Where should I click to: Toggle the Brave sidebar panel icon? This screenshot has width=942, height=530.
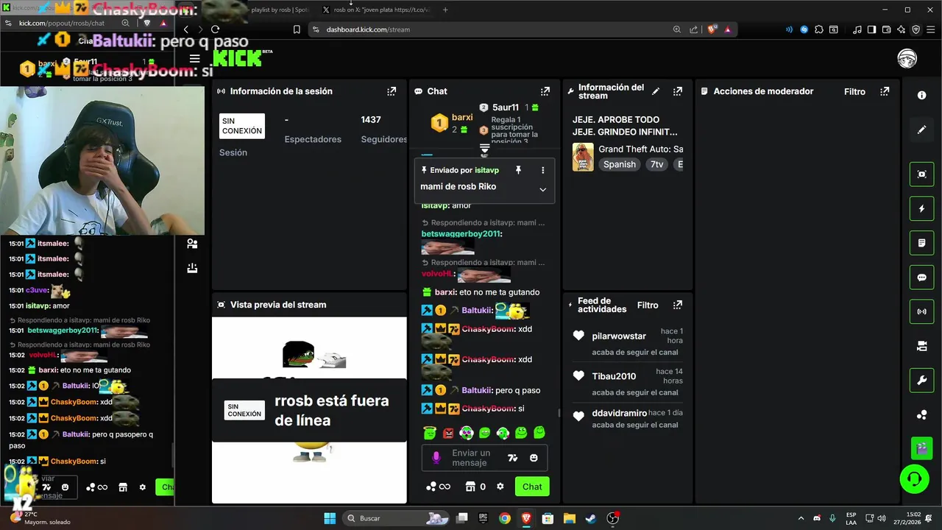(x=871, y=29)
